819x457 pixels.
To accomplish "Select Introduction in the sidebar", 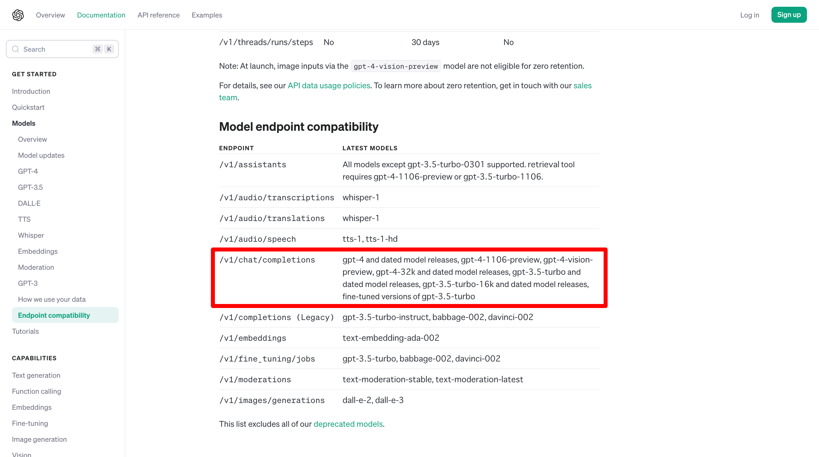I will click(x=31, y=91).
